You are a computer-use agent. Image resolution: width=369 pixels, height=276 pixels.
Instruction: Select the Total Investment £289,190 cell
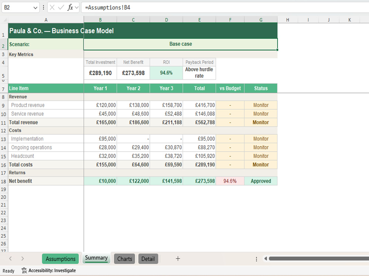[100, 73]
